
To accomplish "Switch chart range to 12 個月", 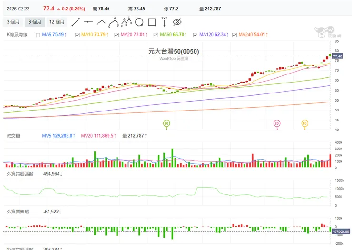I will click(x=57, y=22).
